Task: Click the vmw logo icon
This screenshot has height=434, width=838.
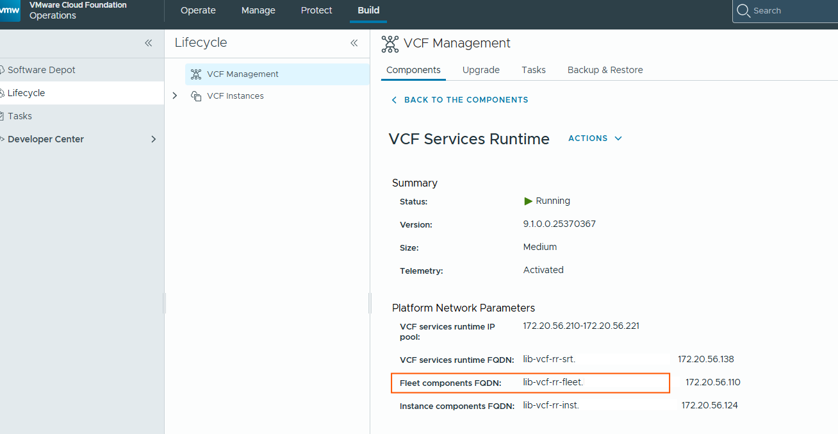Action: [10, 10]
